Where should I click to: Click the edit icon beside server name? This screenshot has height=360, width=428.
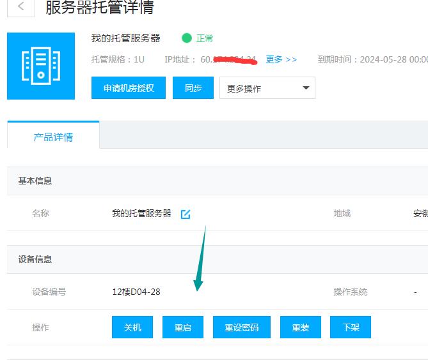(x=186, y=214)
